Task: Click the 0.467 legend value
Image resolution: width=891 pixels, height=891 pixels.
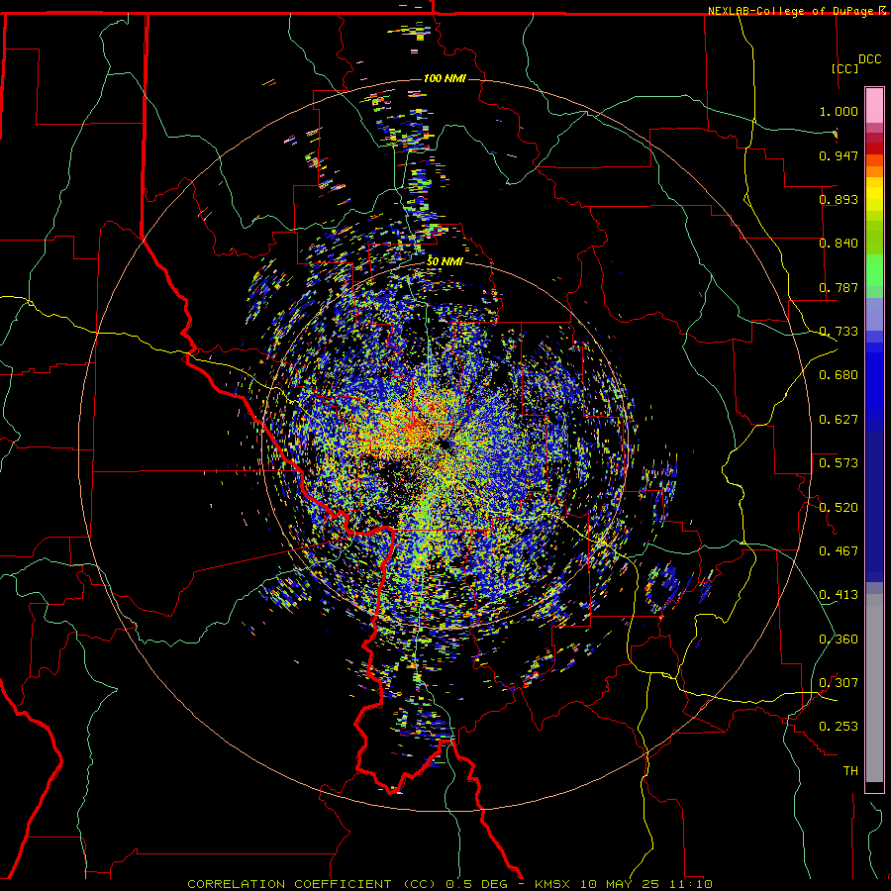Action: click(839, 551)
